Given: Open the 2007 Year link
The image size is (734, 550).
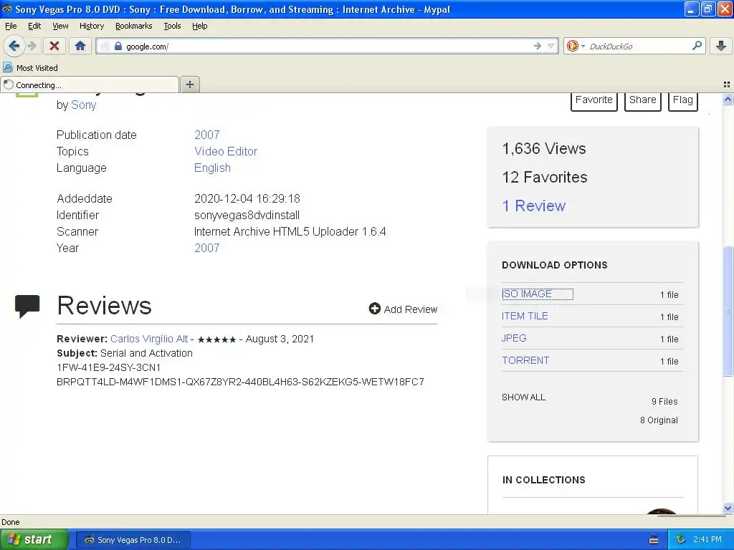Looking at the screenshot, I should [x=207, y=248].
